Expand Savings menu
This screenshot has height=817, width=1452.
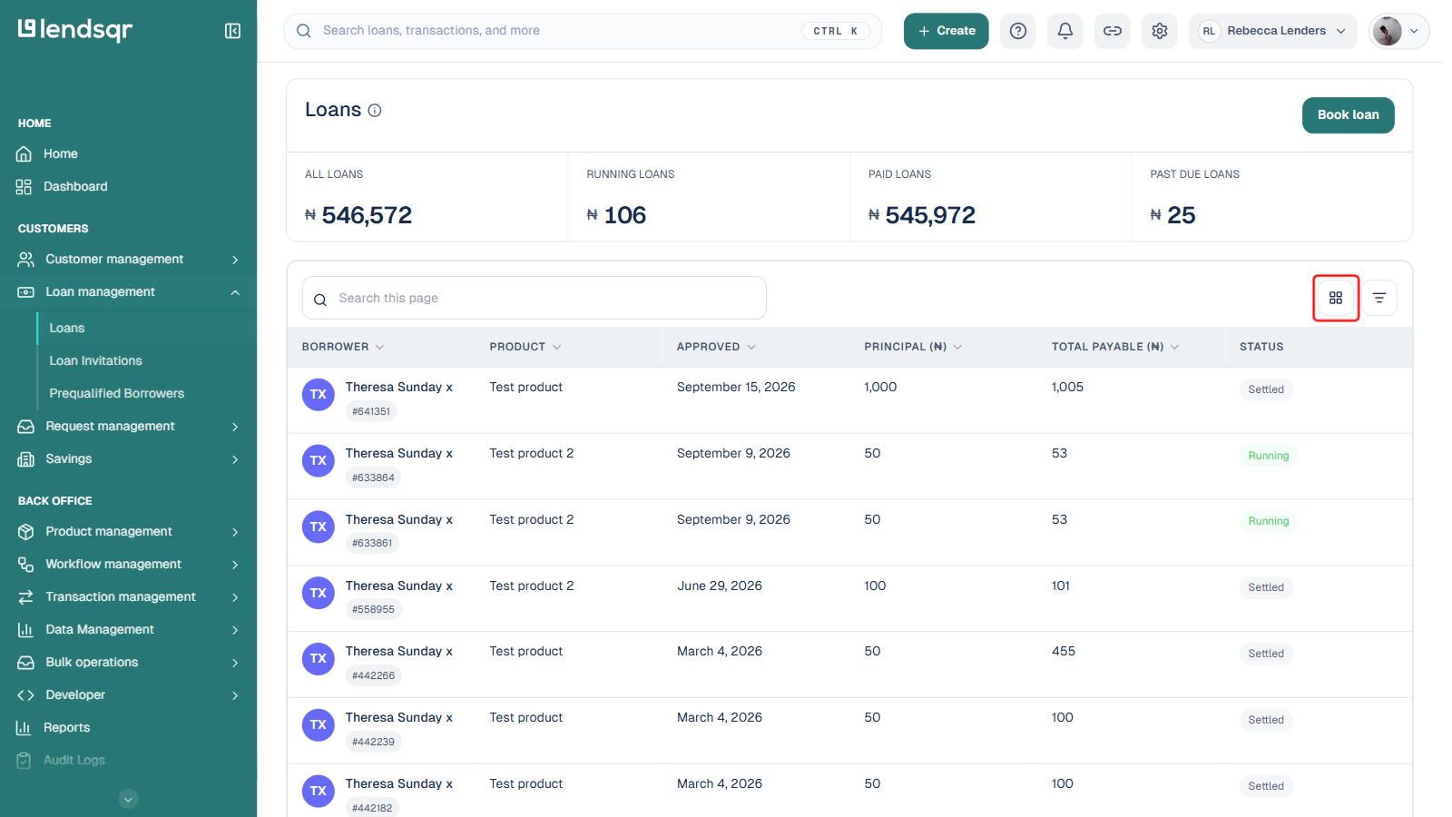[x=128, y=459]
